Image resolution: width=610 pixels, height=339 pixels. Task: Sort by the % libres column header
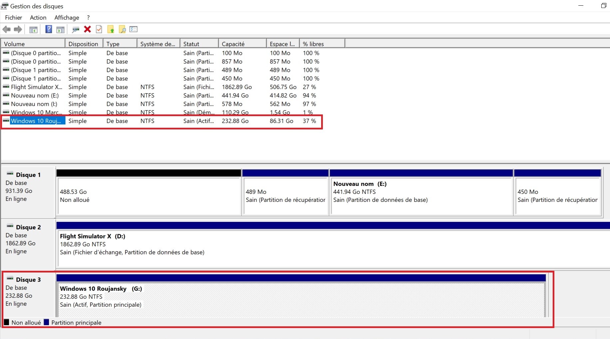tap(322, 44)
